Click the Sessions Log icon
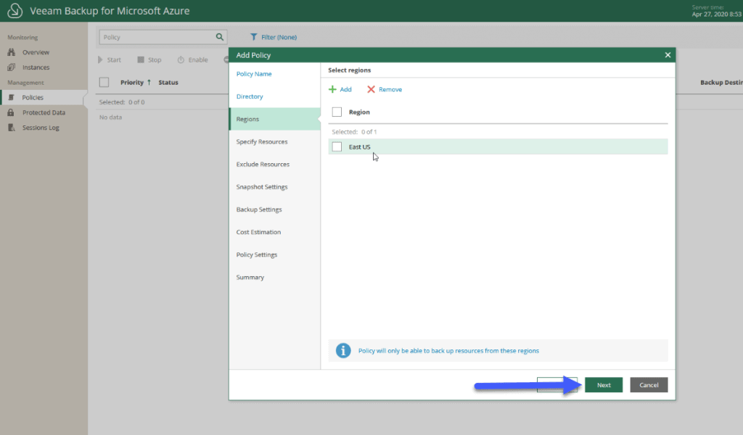Screen dimensions: 743x435 (x=12, y=128)
